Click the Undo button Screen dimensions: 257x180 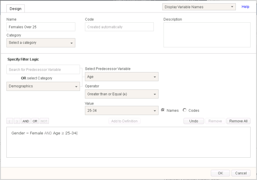[x=194, y=121]
